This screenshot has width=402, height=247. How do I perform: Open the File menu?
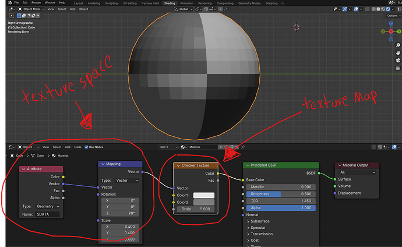(16, 2)
